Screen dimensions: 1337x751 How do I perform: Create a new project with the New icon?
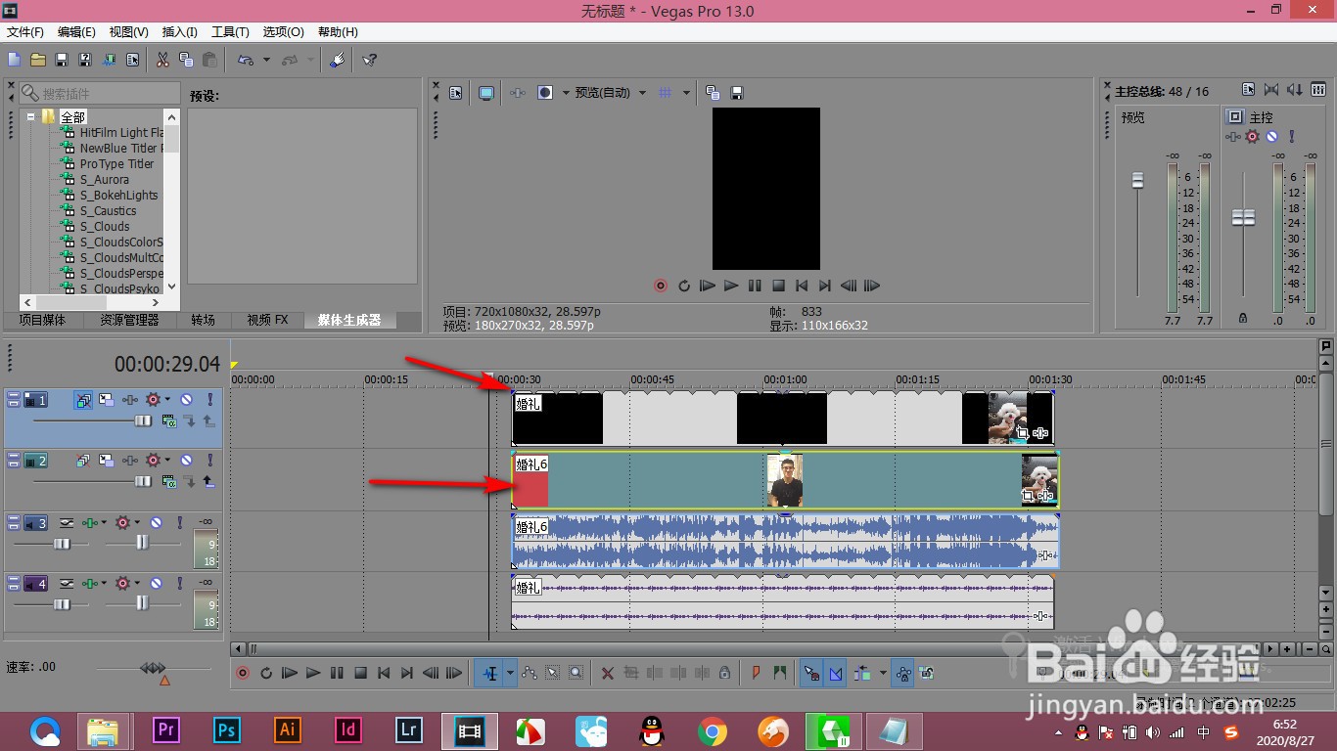15,60
